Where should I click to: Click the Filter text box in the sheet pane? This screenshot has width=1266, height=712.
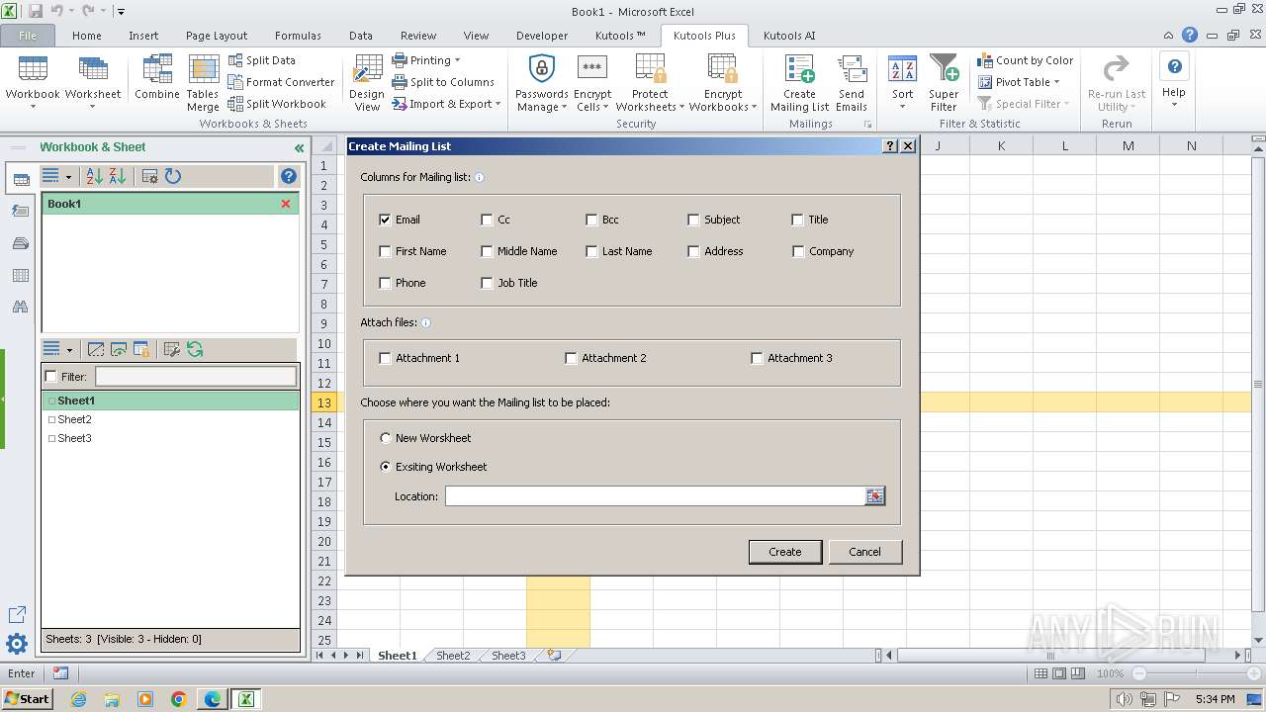coord(196,377)
